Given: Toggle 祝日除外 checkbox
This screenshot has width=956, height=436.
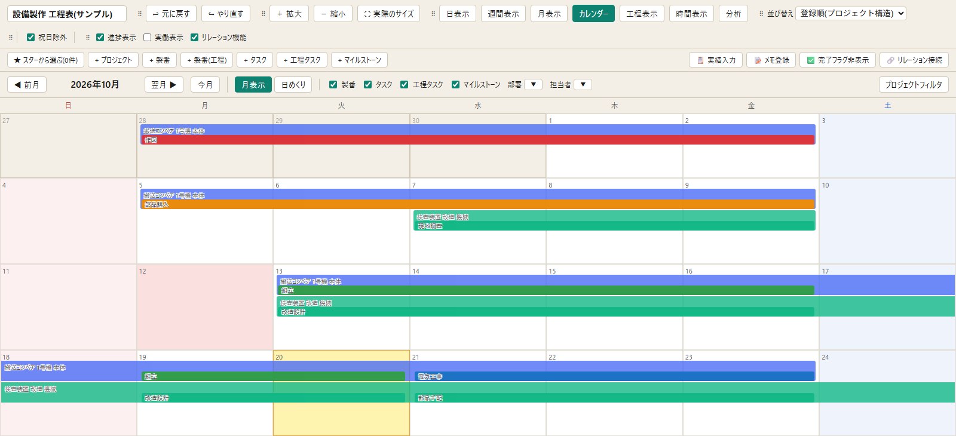Looking at the screenshot, I should coord(30,38).
